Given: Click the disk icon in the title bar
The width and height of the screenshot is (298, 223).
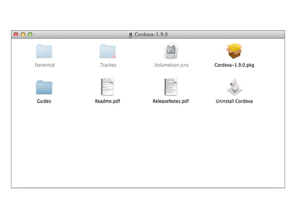Looking at the screenshot, I should click(130, 35).
